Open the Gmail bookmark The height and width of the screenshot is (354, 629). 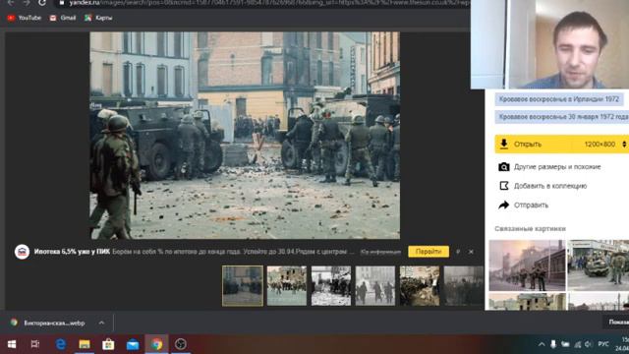[x=63, y=18]
